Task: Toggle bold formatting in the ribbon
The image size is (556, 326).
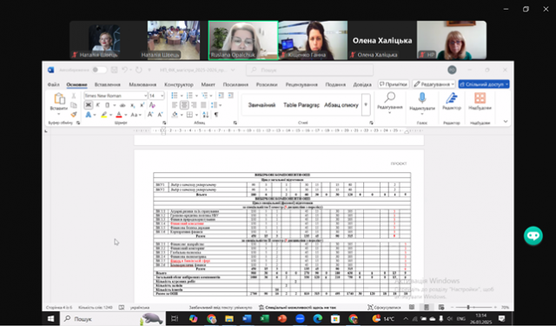Action: (x=89, y=105)
